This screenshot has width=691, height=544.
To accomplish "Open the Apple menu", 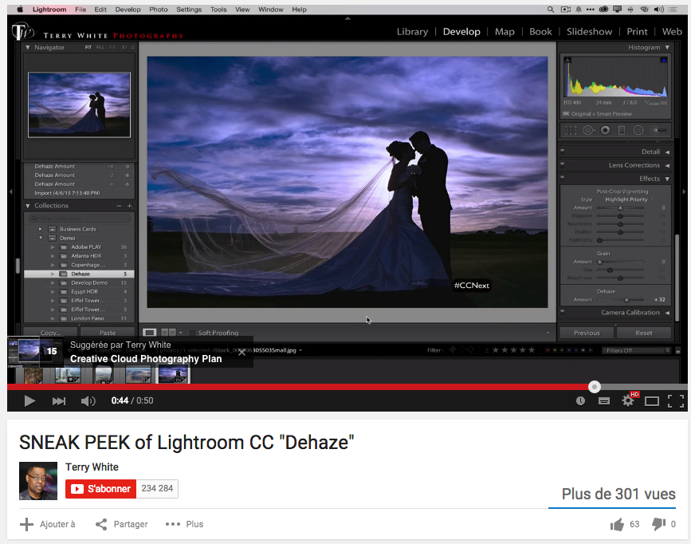I will pos(20,10).
